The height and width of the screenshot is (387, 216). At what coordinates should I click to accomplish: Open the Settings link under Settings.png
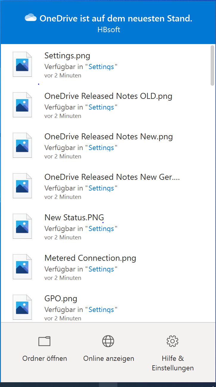101,67
